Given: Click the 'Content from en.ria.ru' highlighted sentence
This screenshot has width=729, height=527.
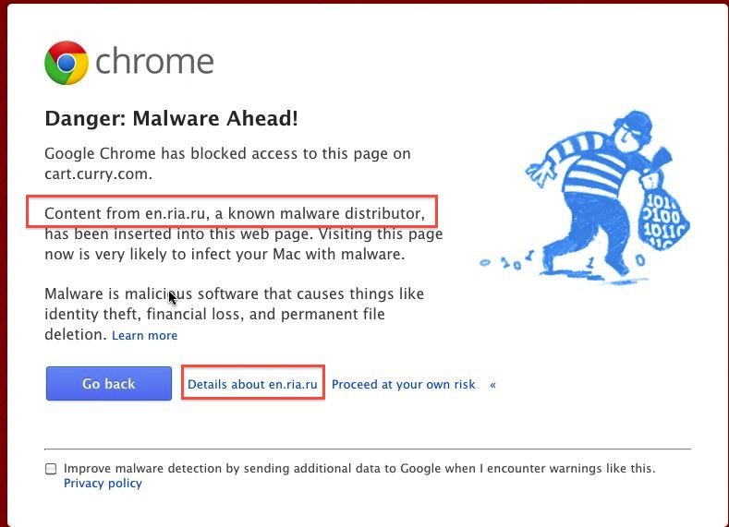Looking at the screenshot, I should coord(235,213).
